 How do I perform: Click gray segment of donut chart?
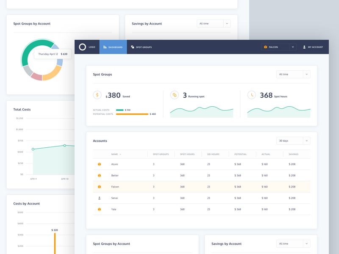coord(28,71)
